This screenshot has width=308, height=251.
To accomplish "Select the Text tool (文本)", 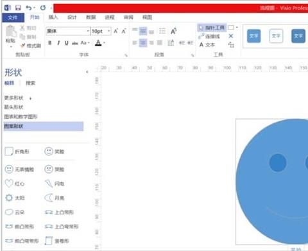I will tap(207, 45).
